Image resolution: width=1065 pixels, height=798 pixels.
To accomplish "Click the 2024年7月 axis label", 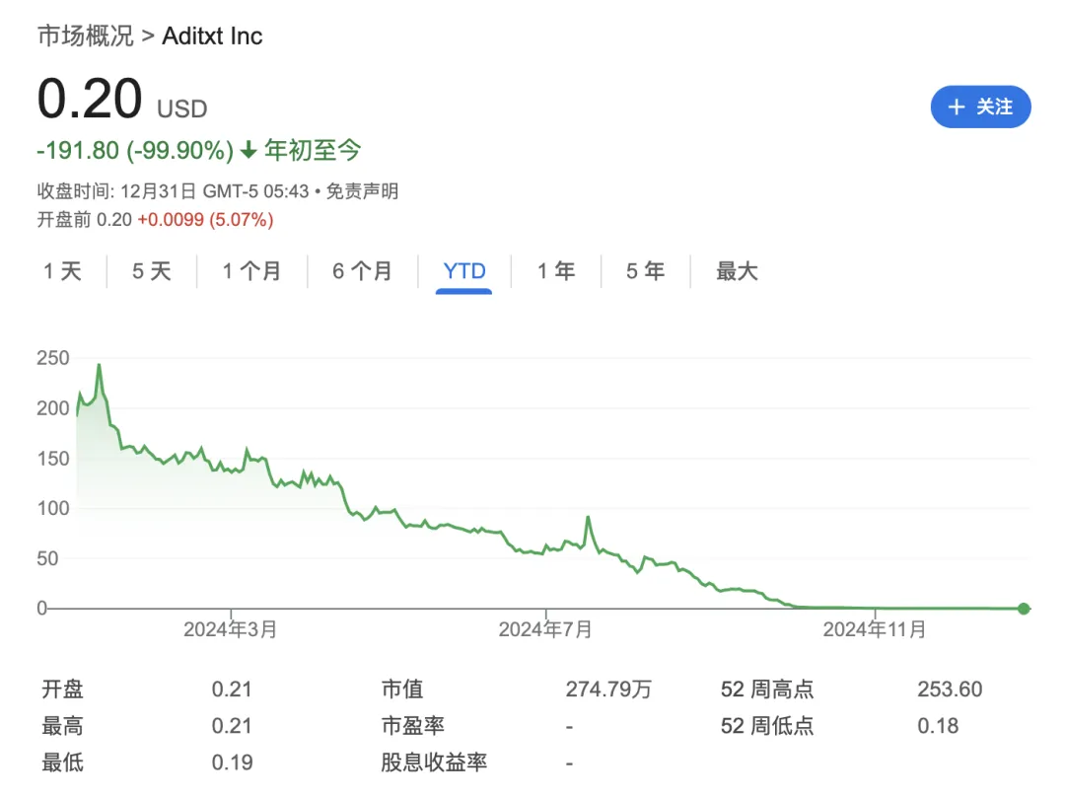I will click(545, 629).
